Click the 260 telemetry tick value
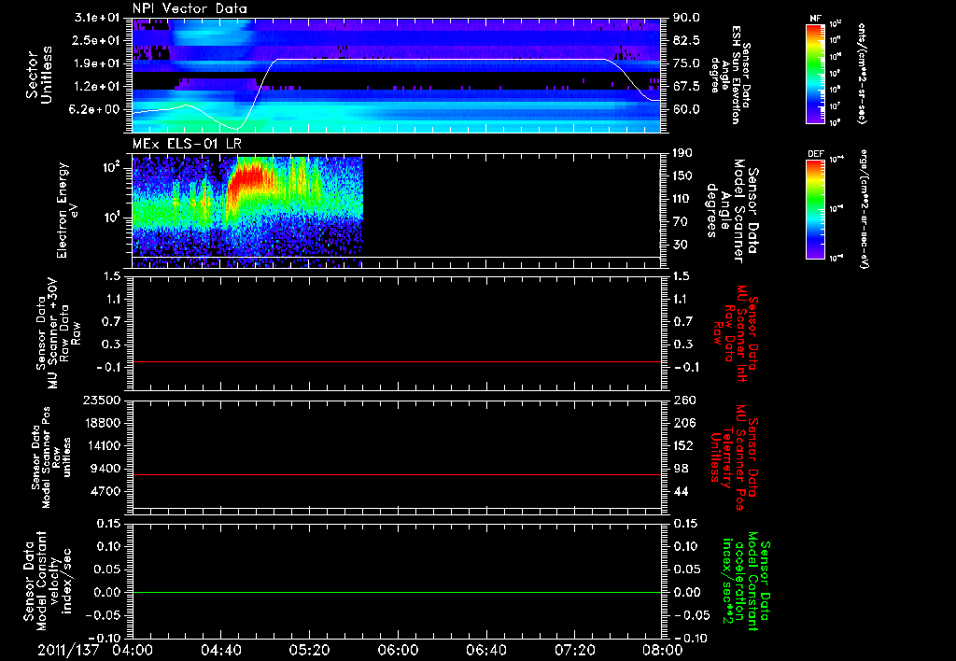This screenshot has height=661, width=956. (682, 401)
